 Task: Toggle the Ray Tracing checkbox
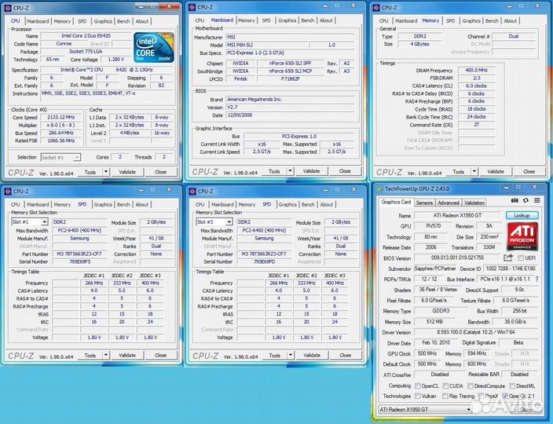click(x=445, y=397)
